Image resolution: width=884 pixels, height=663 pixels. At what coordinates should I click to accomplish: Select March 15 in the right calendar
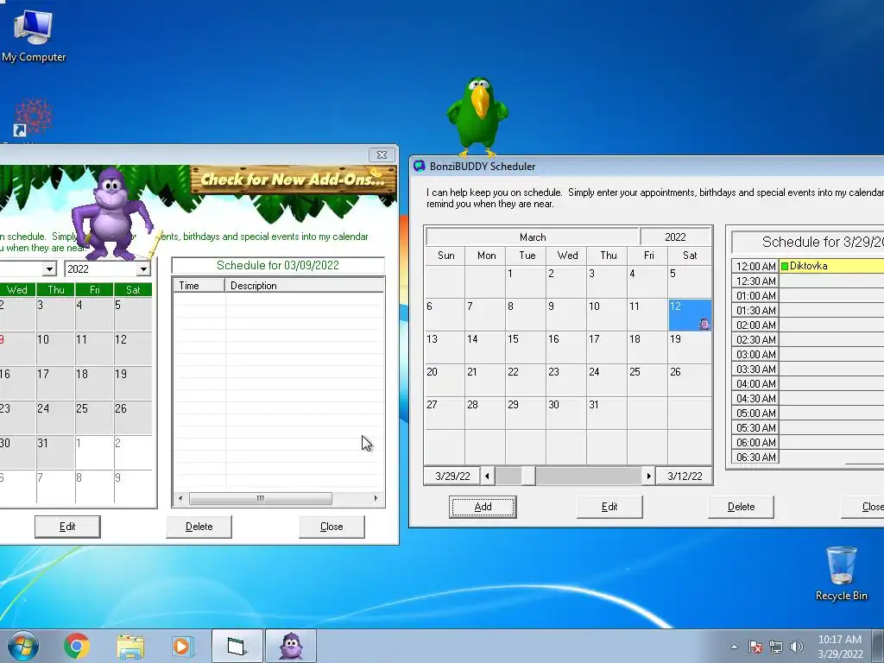click(526, 348)
